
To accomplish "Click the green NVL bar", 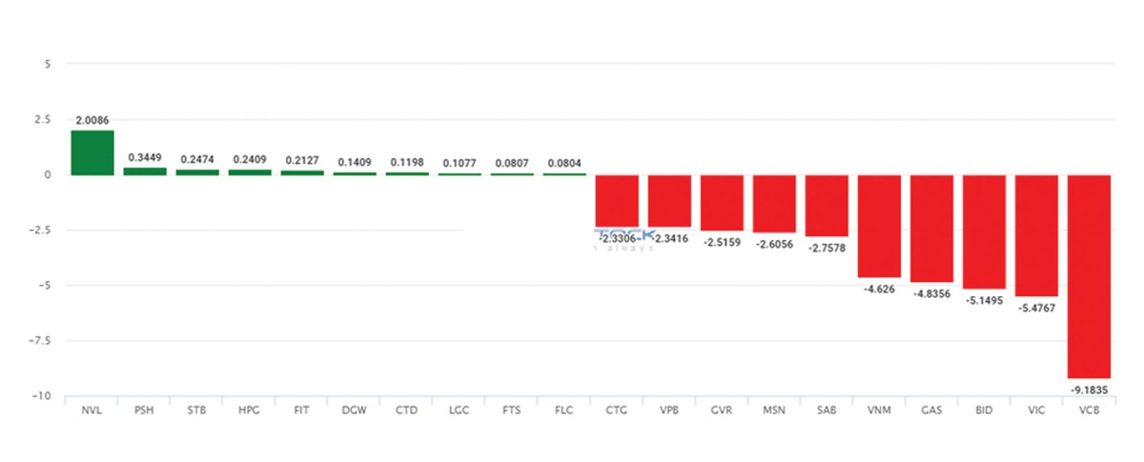I will point(92,152).
